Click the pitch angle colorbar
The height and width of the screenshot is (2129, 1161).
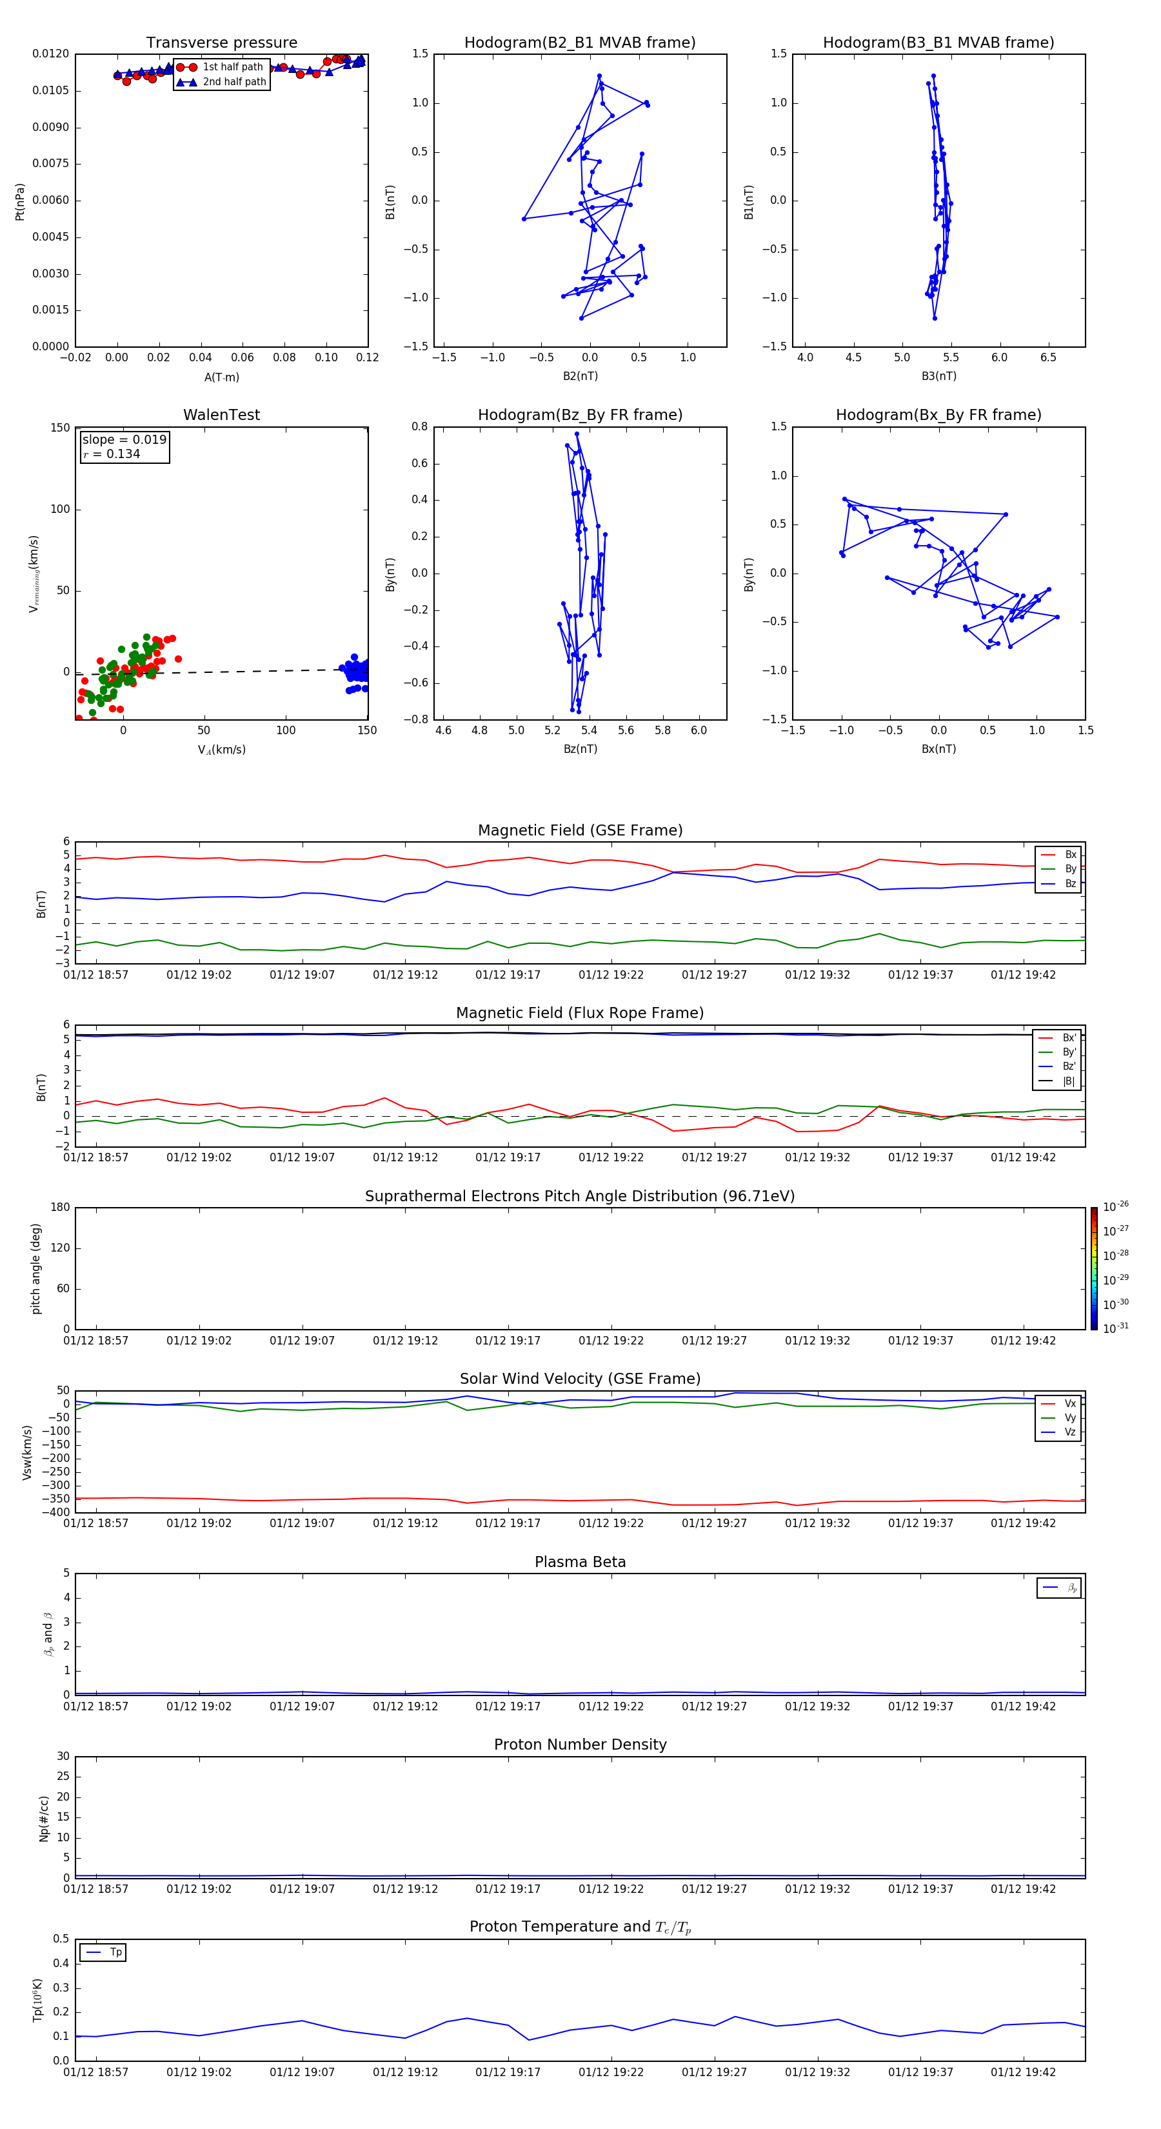pyautogui.click(x=1094, y=1268)
